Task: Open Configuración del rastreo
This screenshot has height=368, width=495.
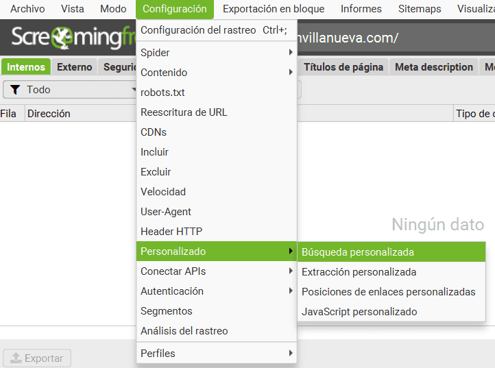Action: [198, 30]
